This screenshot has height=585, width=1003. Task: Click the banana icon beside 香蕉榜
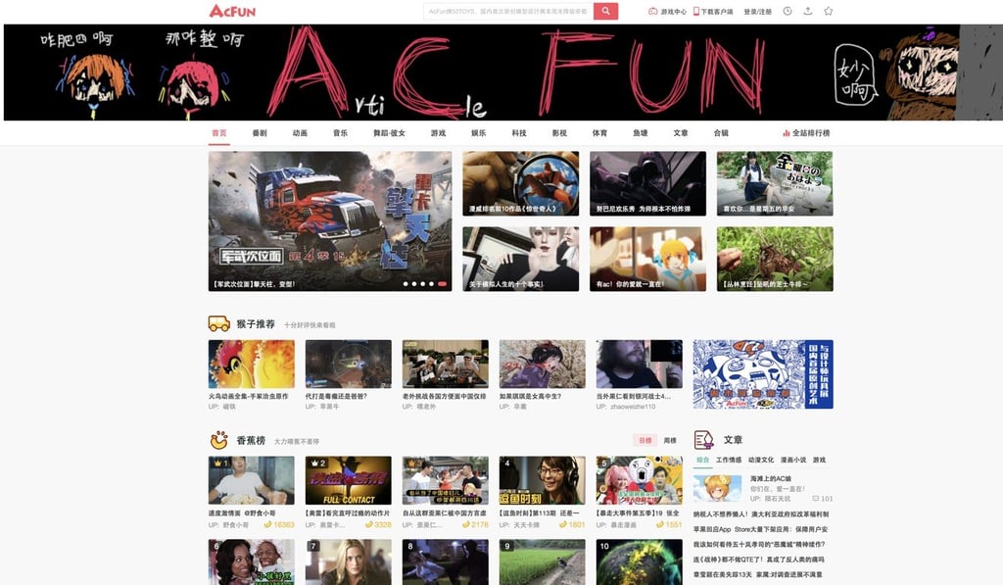pyautogui.click(x=217, y=441)
